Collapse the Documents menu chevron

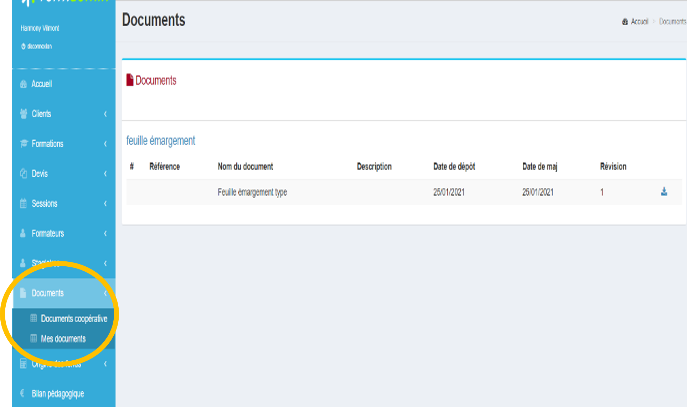(105, 293)
